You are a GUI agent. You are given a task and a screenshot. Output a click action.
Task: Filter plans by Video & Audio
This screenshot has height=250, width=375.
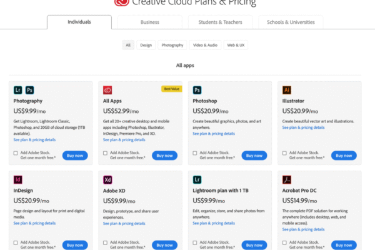point(205,45)
